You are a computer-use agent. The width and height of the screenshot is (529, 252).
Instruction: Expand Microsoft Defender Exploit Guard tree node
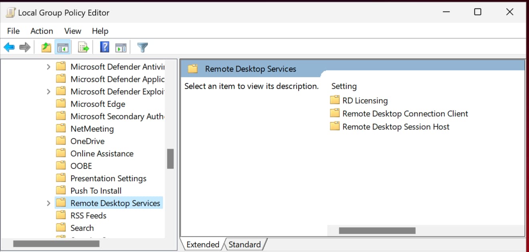(x=48, y=92)
